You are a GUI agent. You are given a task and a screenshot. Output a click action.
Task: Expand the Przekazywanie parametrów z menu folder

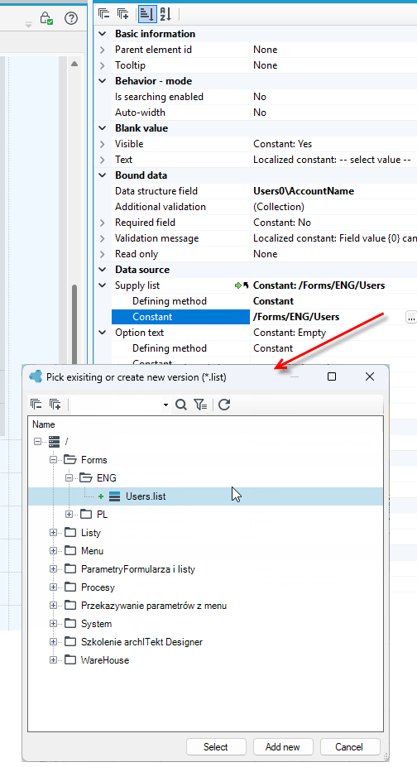point(53,606)
